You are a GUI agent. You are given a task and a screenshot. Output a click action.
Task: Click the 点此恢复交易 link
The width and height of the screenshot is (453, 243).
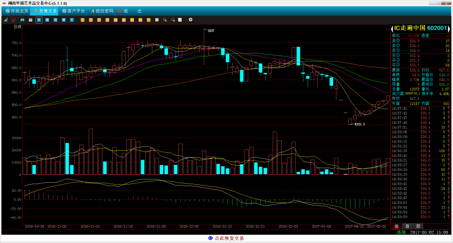click(x=226, y=238)
